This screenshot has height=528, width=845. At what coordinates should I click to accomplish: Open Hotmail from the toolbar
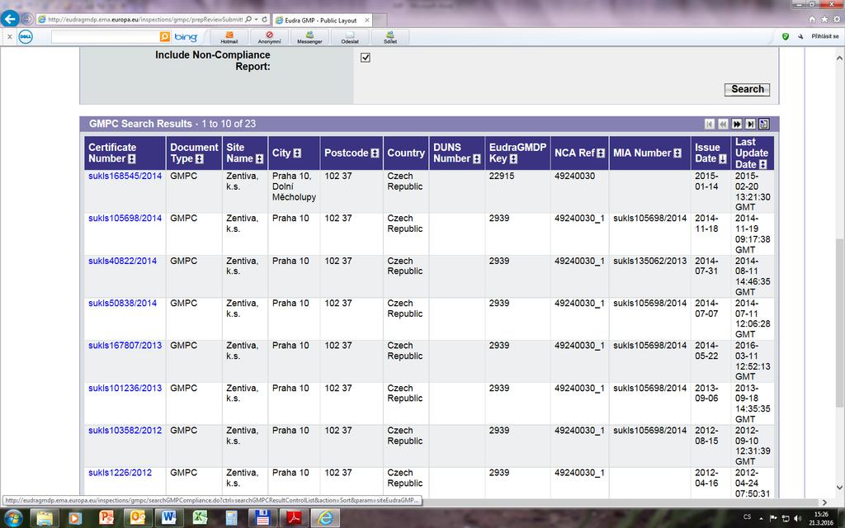[x=229, y=37]
